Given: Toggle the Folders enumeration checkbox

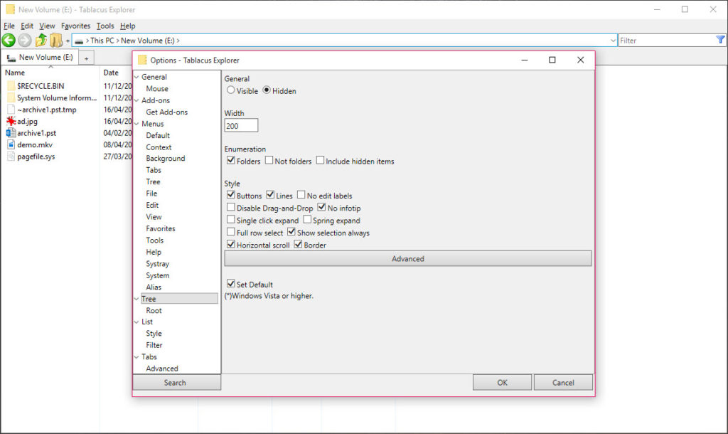Looking at the screenshot, I should point(231,160).
